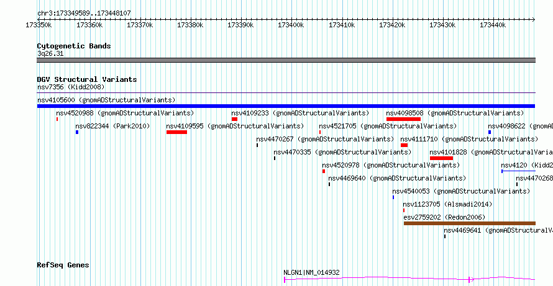
Task: Click the nsv4520988 variant label
Action: tap(125, 113)
